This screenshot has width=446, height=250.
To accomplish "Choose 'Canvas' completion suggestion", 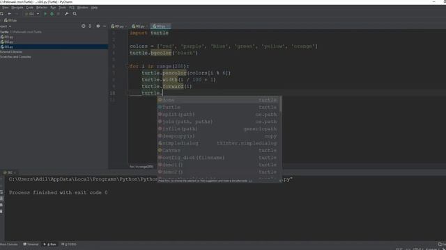I will (x=218, y=151).
